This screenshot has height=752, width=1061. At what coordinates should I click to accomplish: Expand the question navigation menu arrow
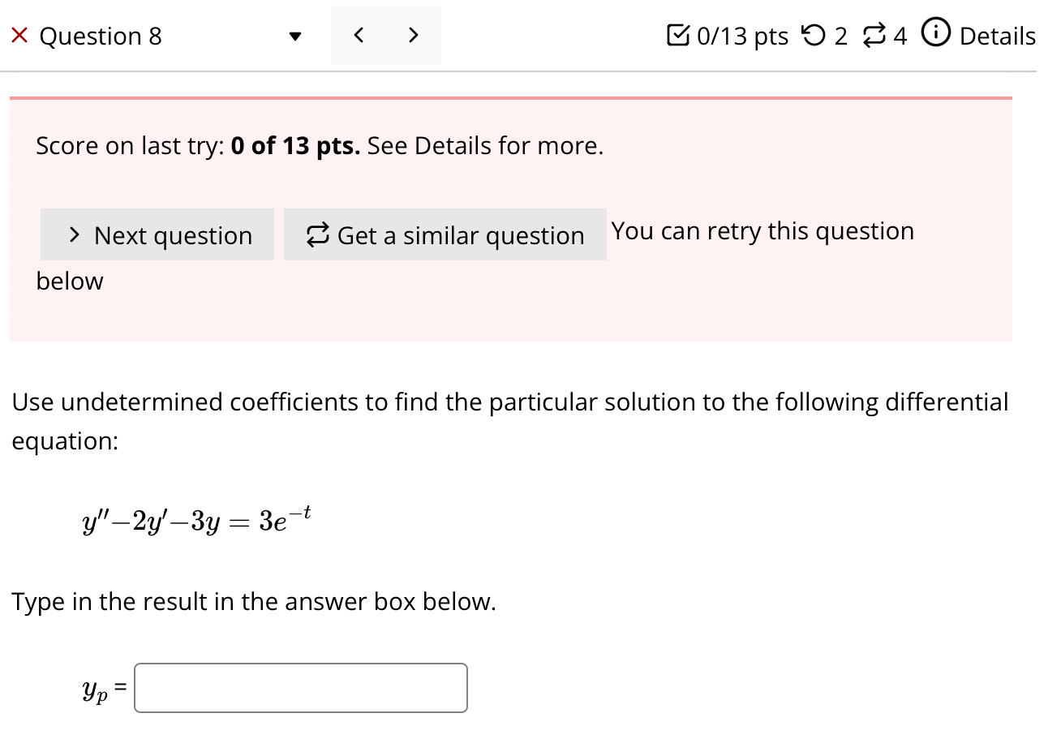click(x=296, y=37)
